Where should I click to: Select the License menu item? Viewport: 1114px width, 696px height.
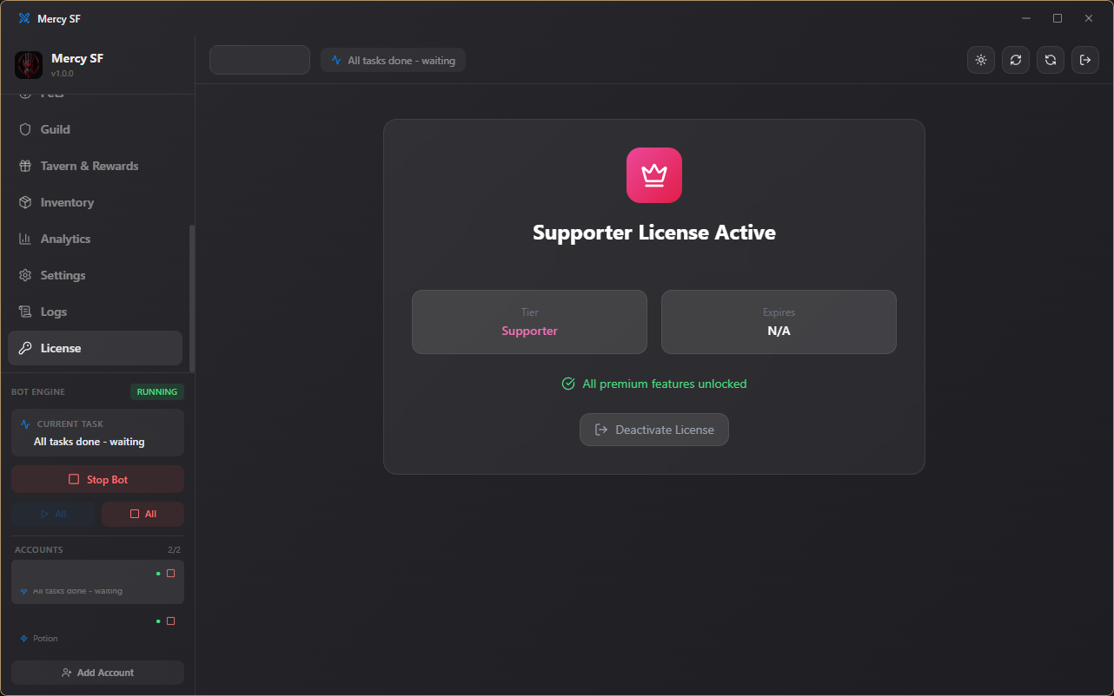[96, 348]
